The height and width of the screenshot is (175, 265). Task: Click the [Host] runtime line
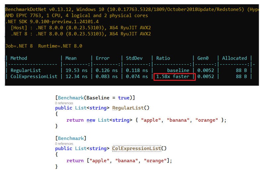(x=81, y=28)
